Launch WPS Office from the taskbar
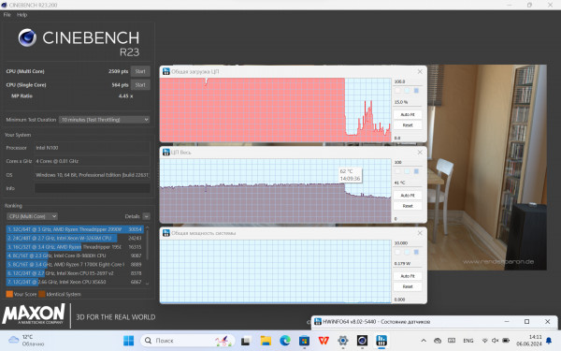 tap(324, 341)
